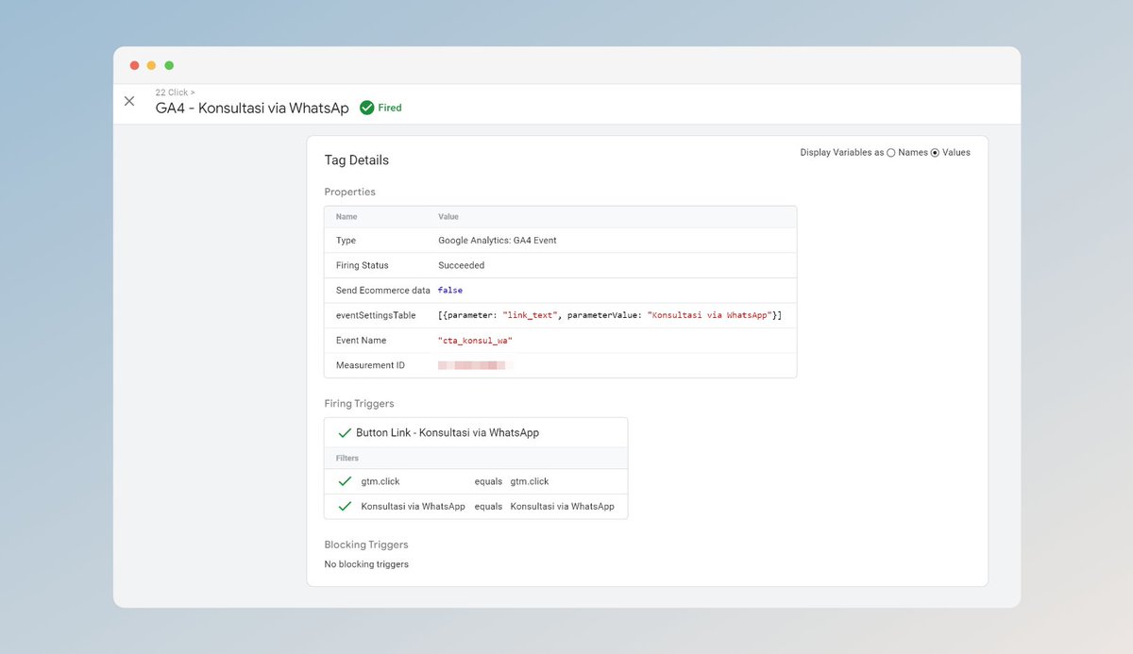This screenshot has height=654, width=1133.
Task: Click the "cta_konsul_wa" event name value
Action: [x=475, y=340]
